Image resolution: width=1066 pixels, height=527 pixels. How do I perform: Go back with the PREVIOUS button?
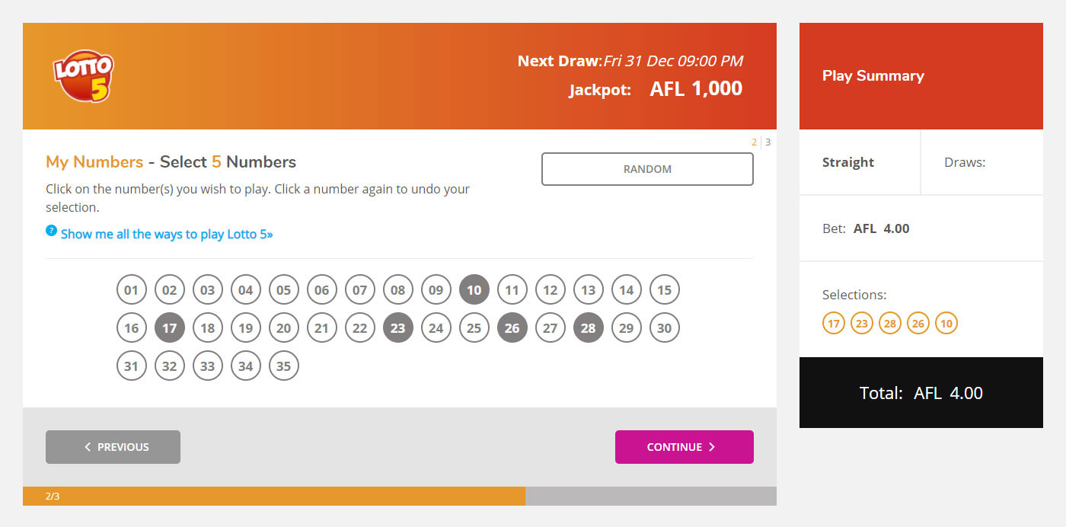113,447
